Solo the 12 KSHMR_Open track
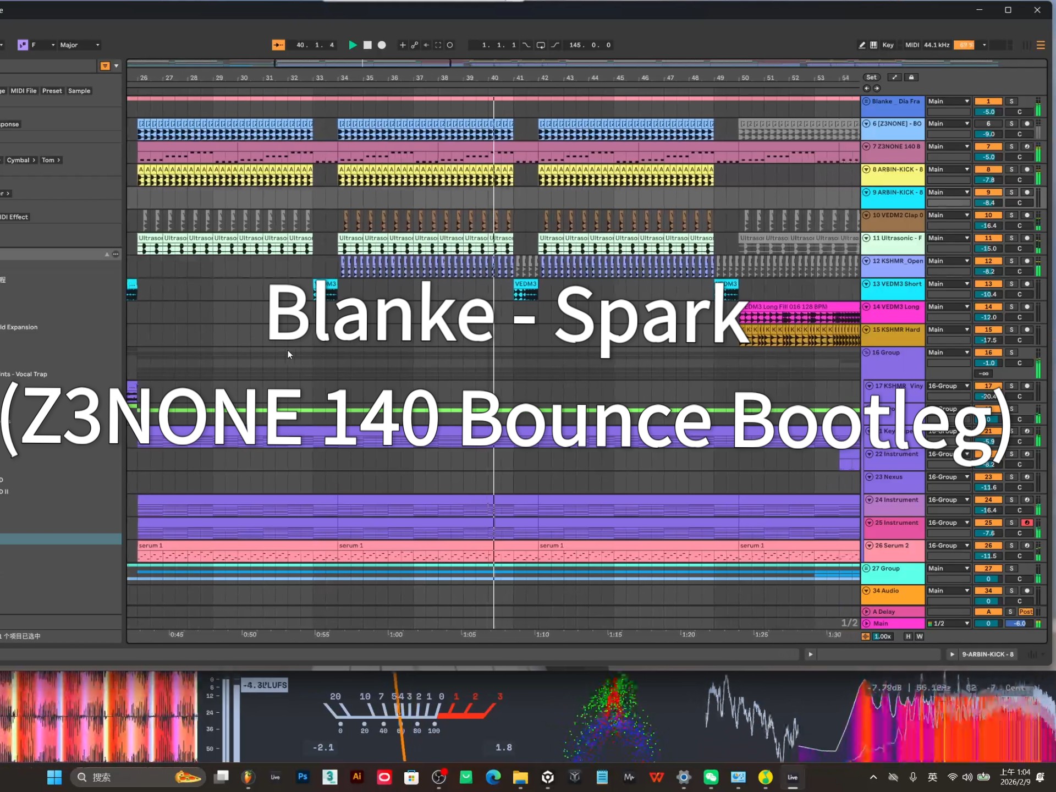Screen dimensions: 1056x792 [1011, 261]
